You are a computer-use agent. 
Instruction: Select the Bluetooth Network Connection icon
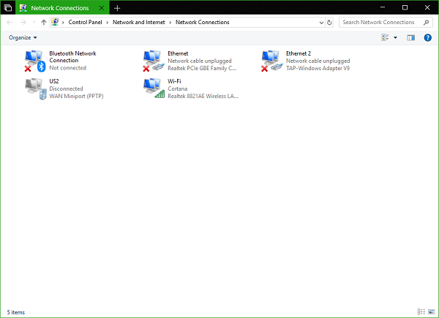35,61
